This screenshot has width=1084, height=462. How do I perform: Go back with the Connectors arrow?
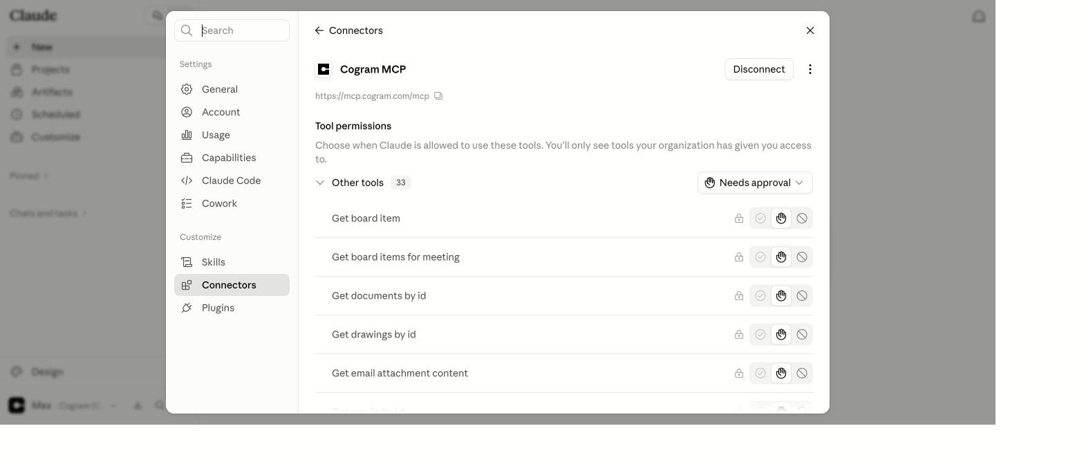point(319,30)
